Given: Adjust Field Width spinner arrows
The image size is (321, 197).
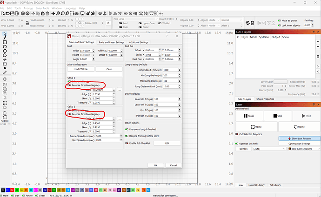Looking at the screenshot, I should 94,51.
